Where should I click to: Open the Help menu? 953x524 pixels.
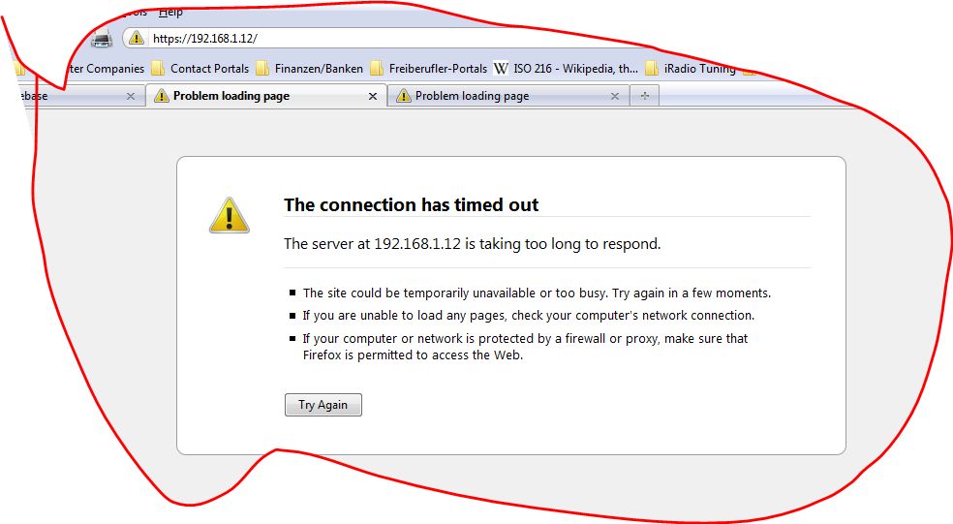tap(170, 13)
